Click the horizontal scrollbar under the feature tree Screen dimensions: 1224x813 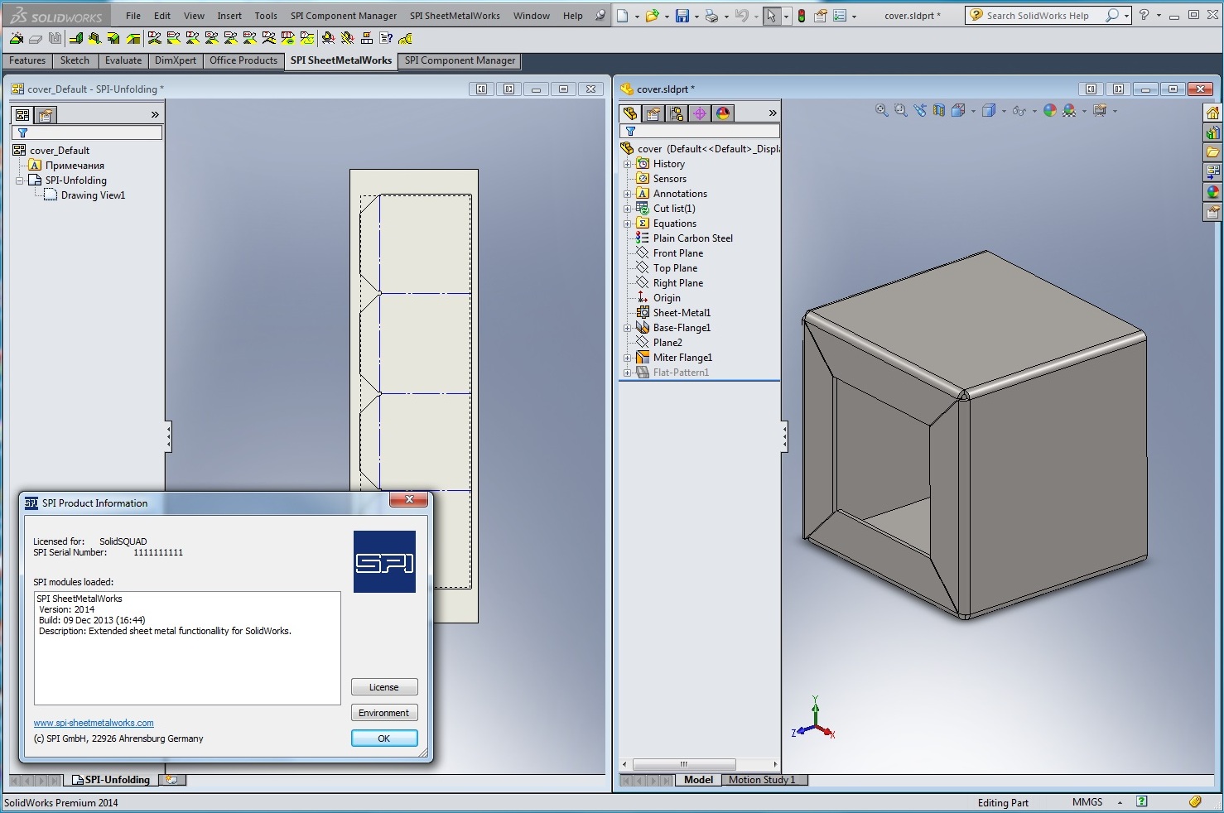(684, 764)
